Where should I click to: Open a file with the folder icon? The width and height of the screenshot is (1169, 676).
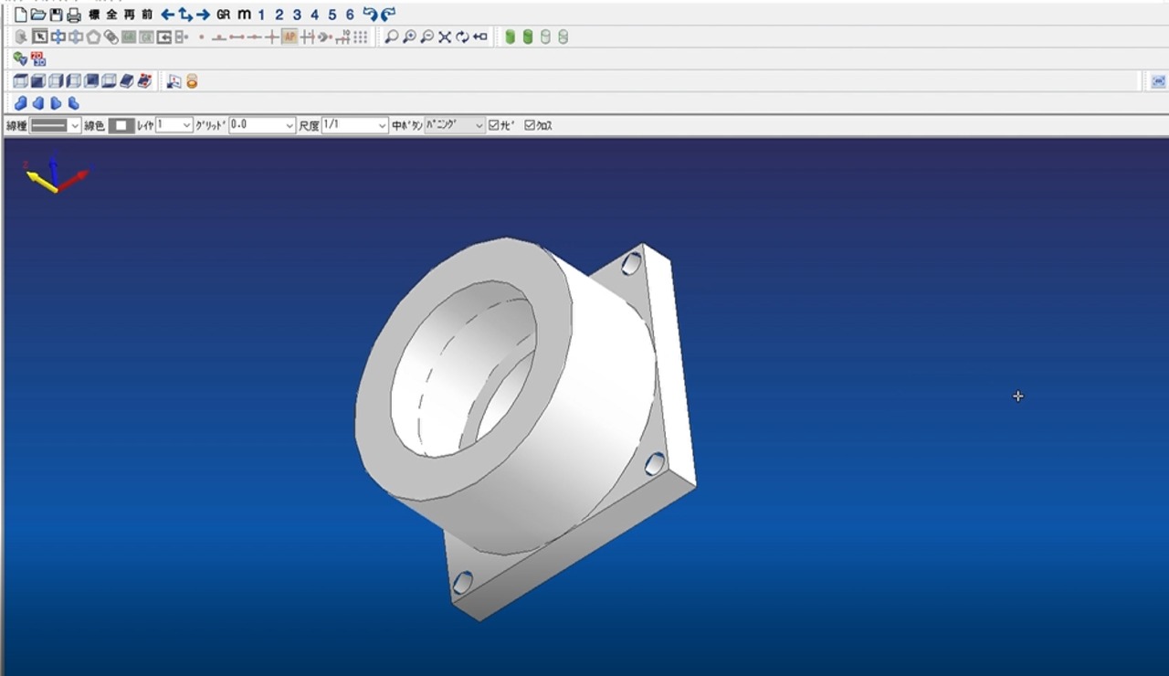pyautogui.click(x=37, y=15)
